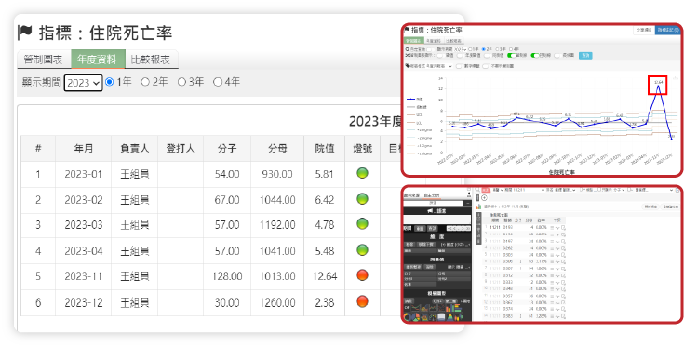
Task: Click the flag icon beside 指標：住院死亡率
Action: [x=25, y=32]
